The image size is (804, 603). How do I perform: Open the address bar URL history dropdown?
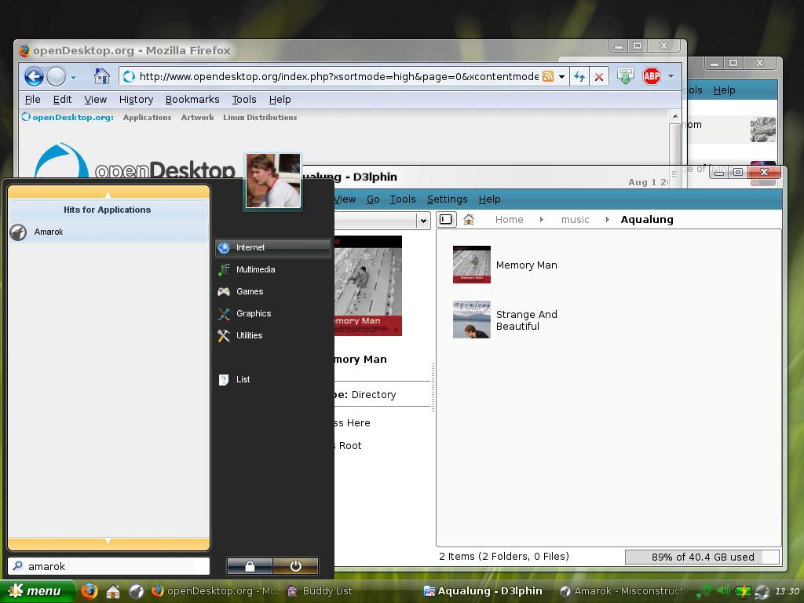tap(561, 77)
